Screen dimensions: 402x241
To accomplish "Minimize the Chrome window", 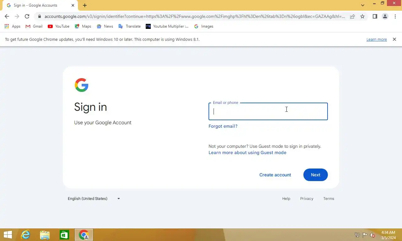I will point(374,3).
